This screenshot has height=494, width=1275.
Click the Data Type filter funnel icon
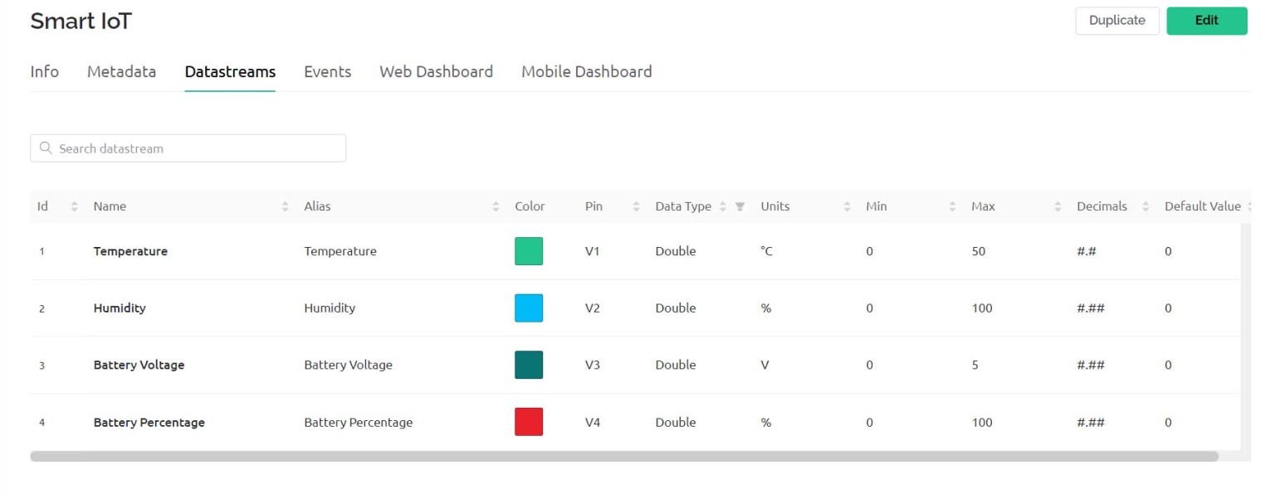click(740, 206)
